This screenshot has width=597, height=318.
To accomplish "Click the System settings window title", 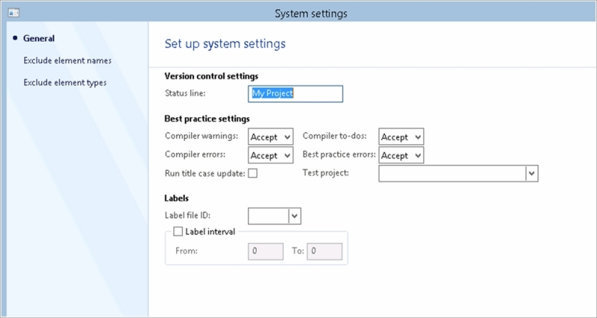I will pos(311,13).
